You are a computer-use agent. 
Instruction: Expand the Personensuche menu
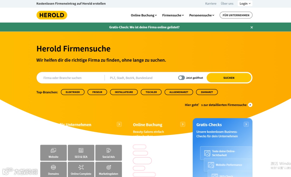202,15
